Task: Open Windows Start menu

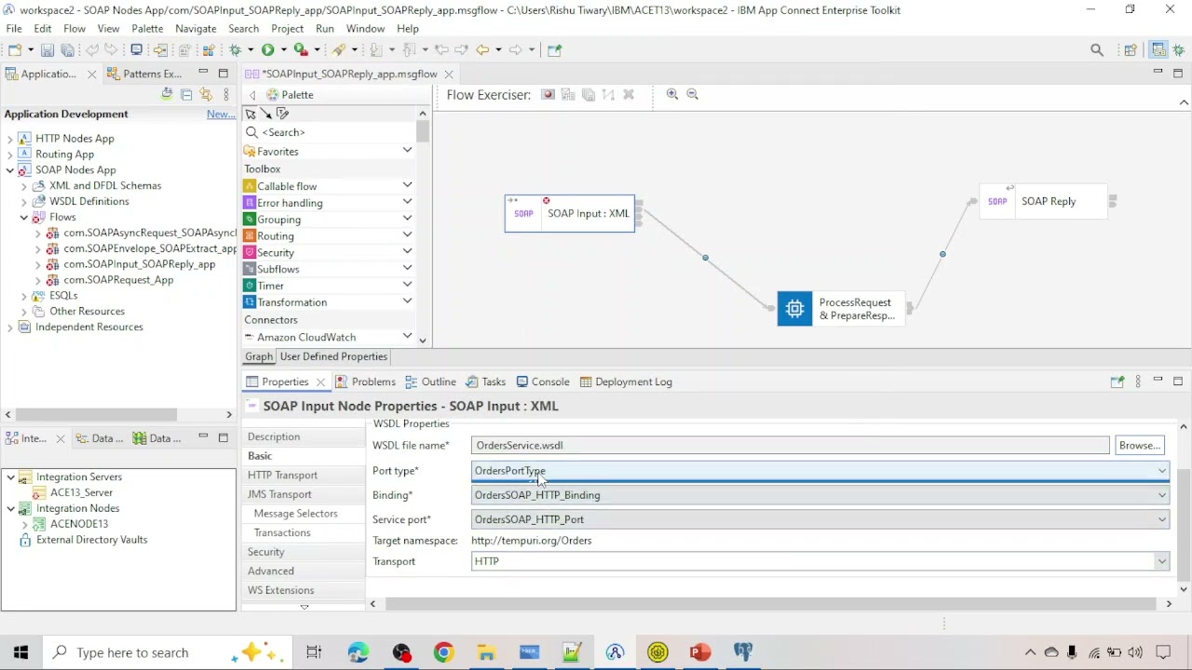Action: pyautogui.click(x=20, y=652)
